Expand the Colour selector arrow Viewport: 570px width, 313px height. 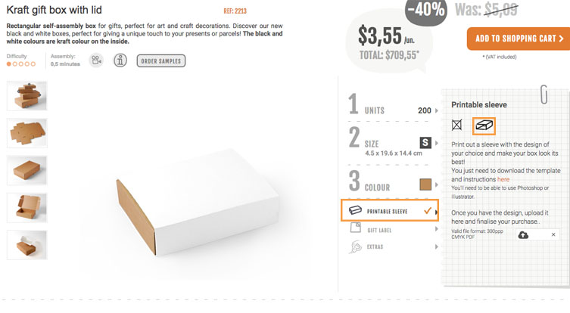437,184
